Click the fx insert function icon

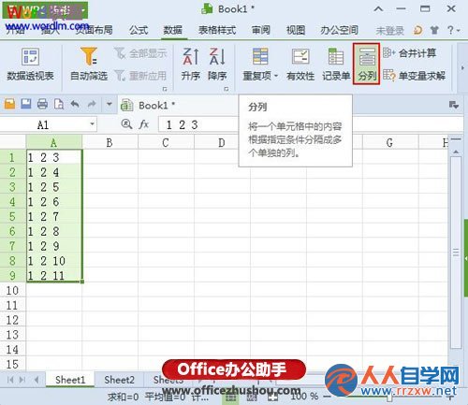coord(143,124)
